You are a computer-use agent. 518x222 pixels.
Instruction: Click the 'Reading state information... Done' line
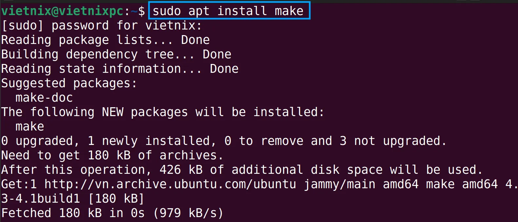point(120,69)
